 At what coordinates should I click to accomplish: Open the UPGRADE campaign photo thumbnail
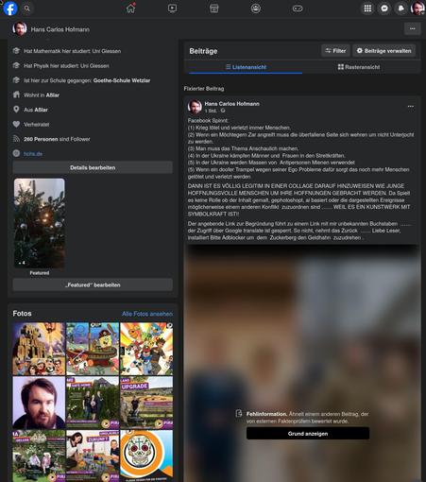pyautogui.click(x=146, y=403)
